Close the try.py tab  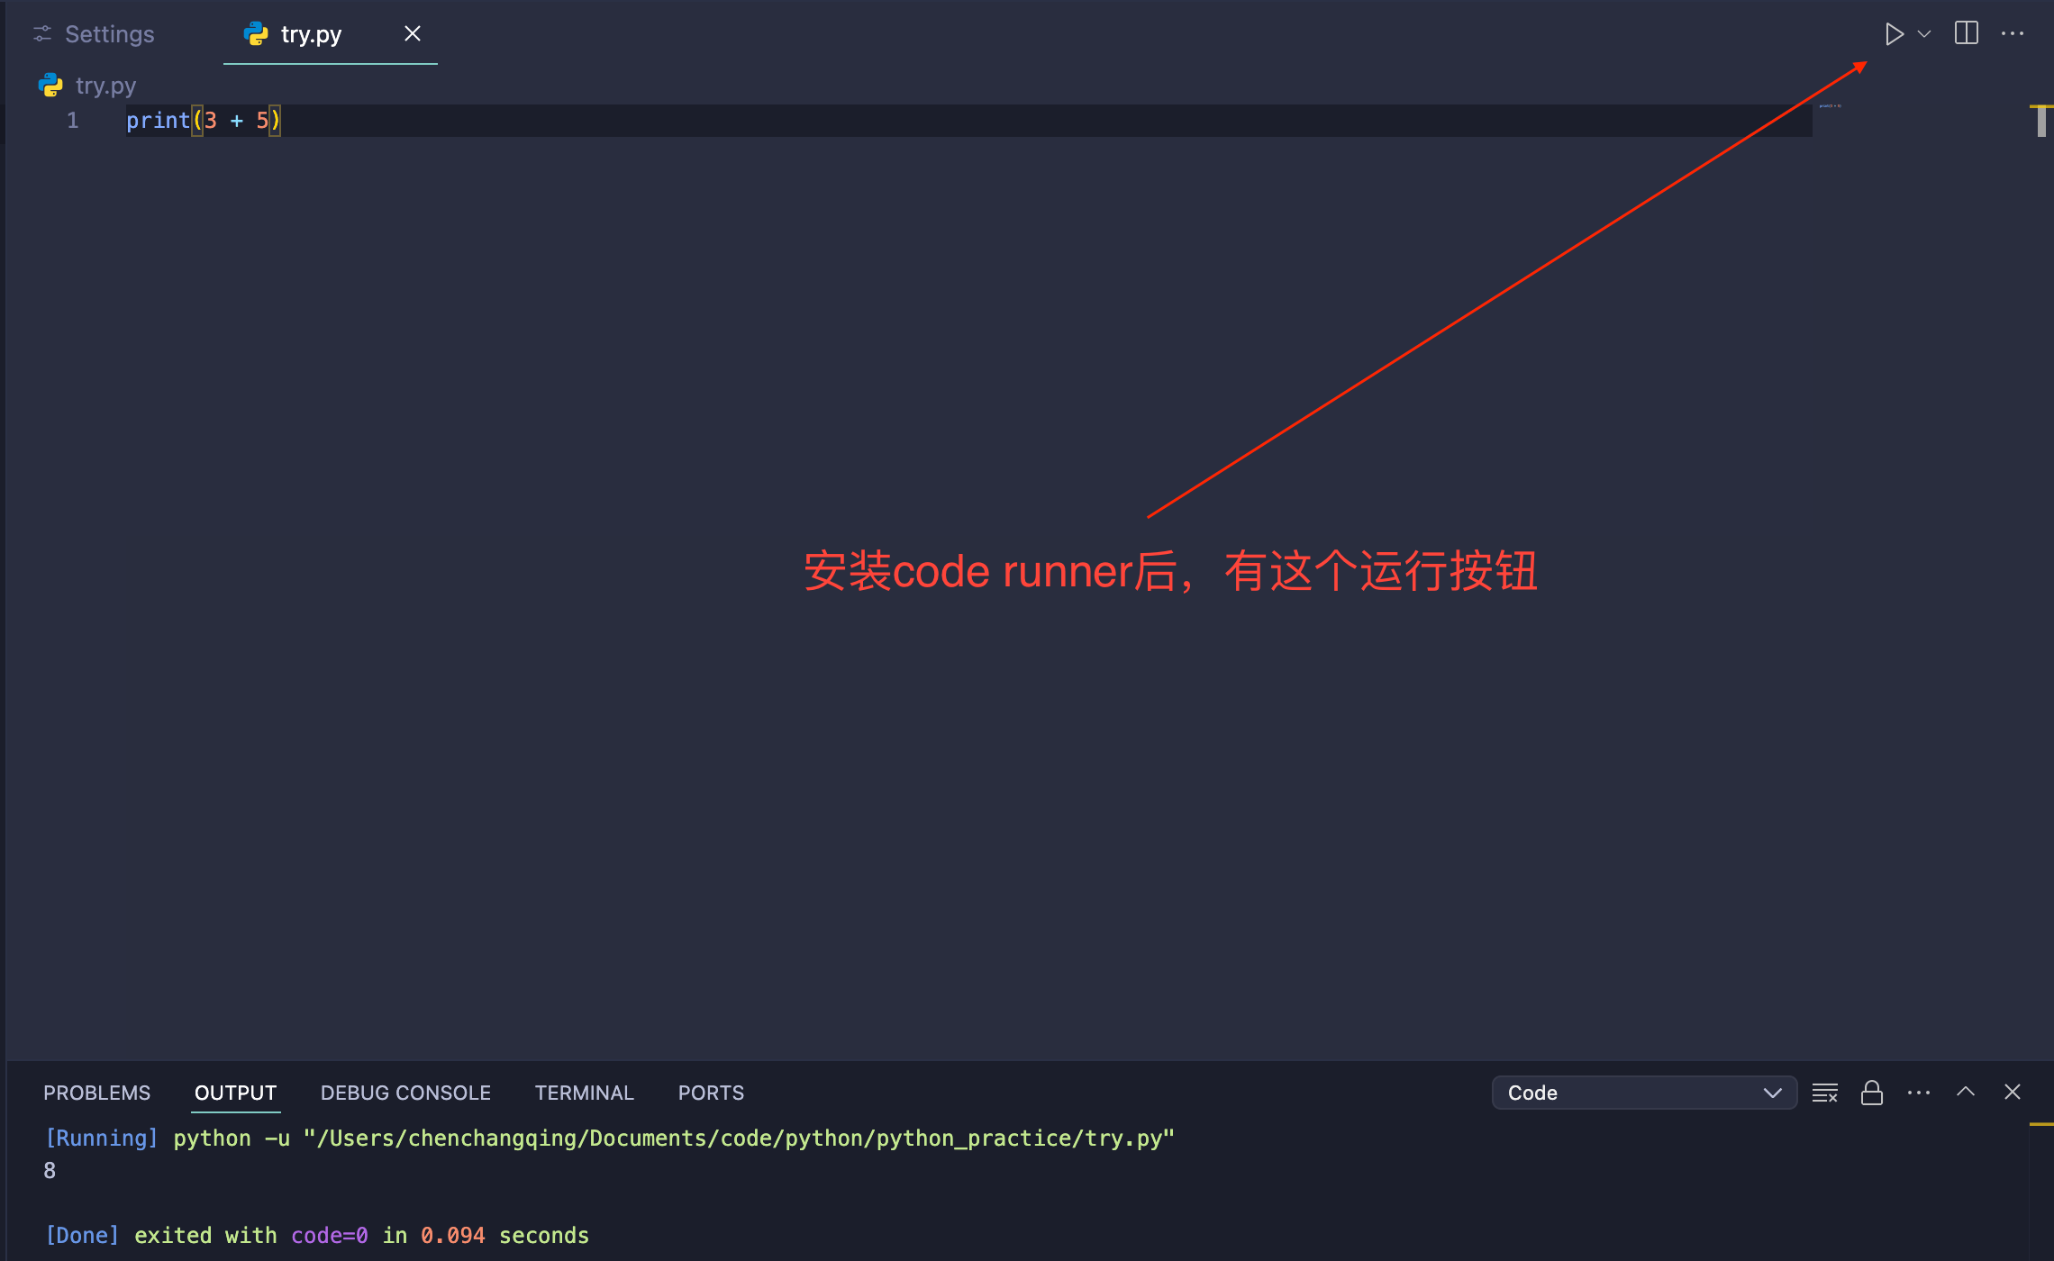413,34
